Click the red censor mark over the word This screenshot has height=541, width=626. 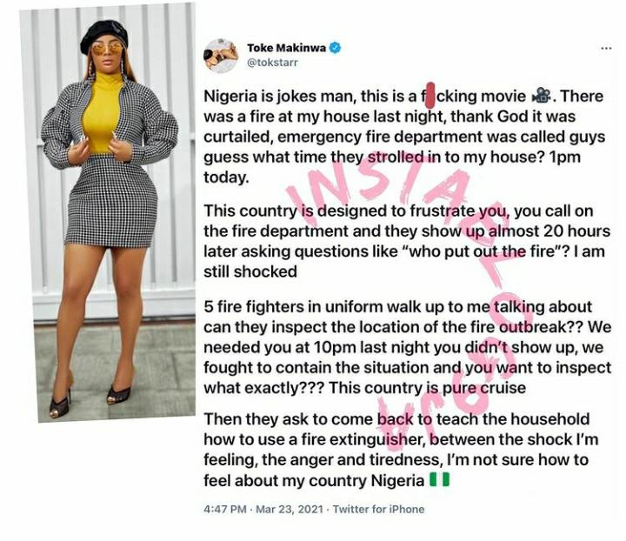point(430,96)
